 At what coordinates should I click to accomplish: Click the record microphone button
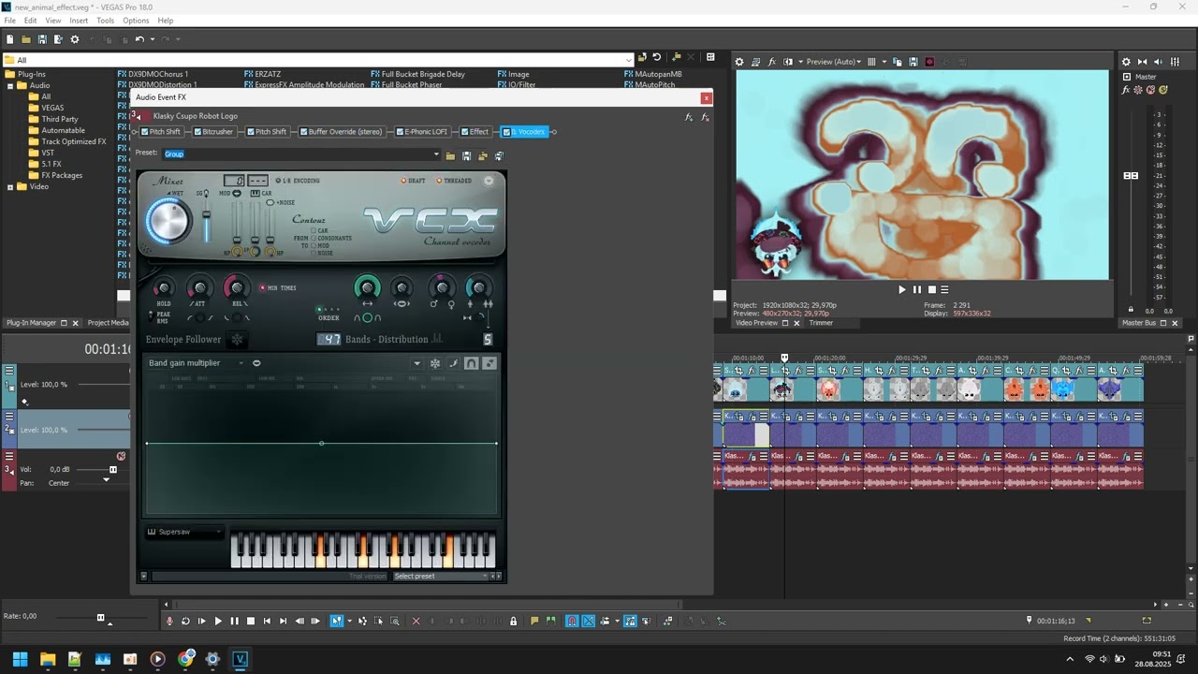(x=169, y=621)
